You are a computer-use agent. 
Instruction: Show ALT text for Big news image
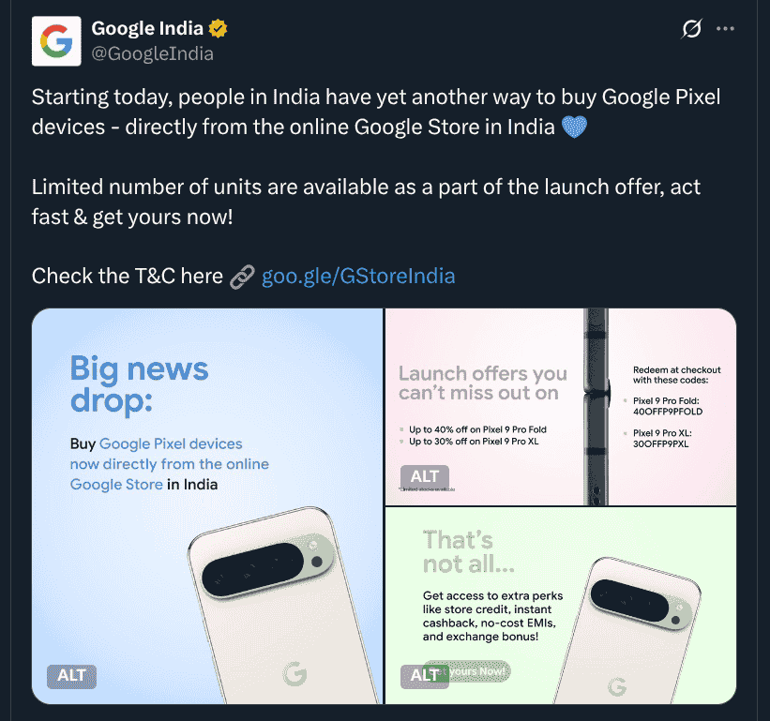(x=71, y=676)
